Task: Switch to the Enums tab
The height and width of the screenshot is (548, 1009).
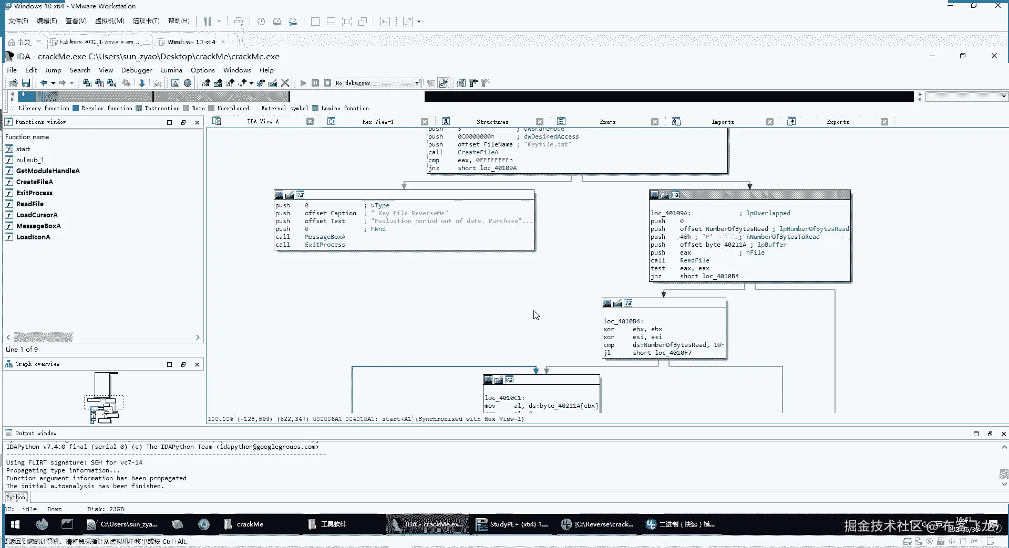Action: pos(608,122)
